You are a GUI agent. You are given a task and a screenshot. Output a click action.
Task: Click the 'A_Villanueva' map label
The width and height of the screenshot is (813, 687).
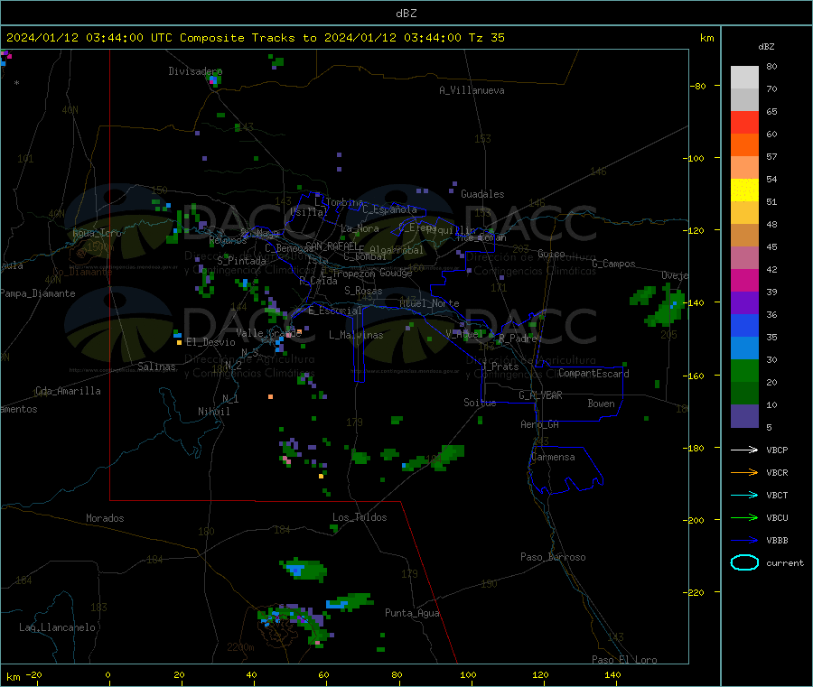pos(472,90)
